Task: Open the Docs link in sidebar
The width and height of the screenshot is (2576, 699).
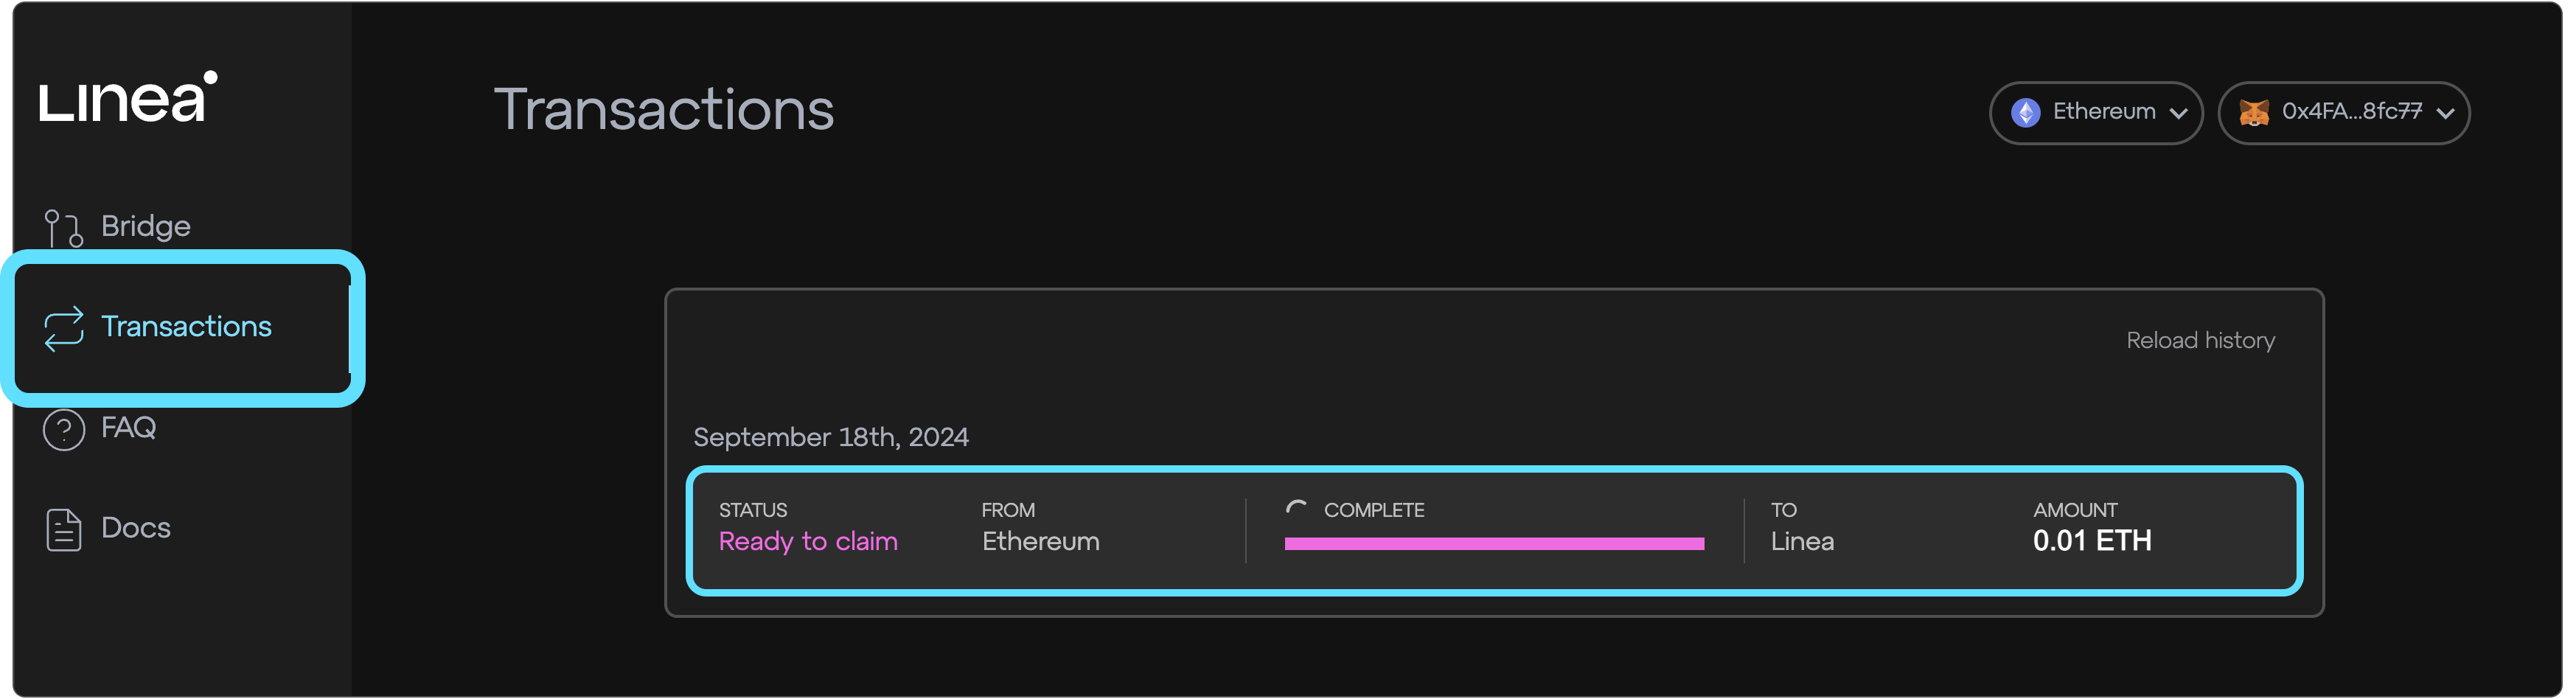Action: pos(136,529)
